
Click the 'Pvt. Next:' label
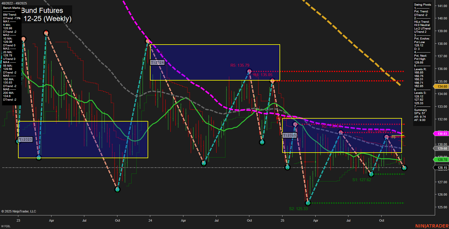(421, 56)
